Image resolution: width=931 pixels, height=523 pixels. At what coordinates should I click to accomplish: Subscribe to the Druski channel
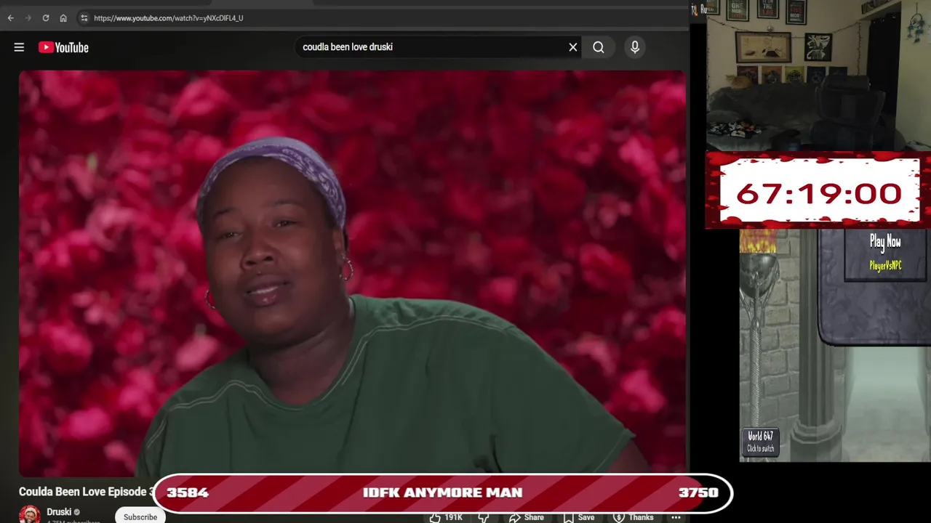(140, 516)
